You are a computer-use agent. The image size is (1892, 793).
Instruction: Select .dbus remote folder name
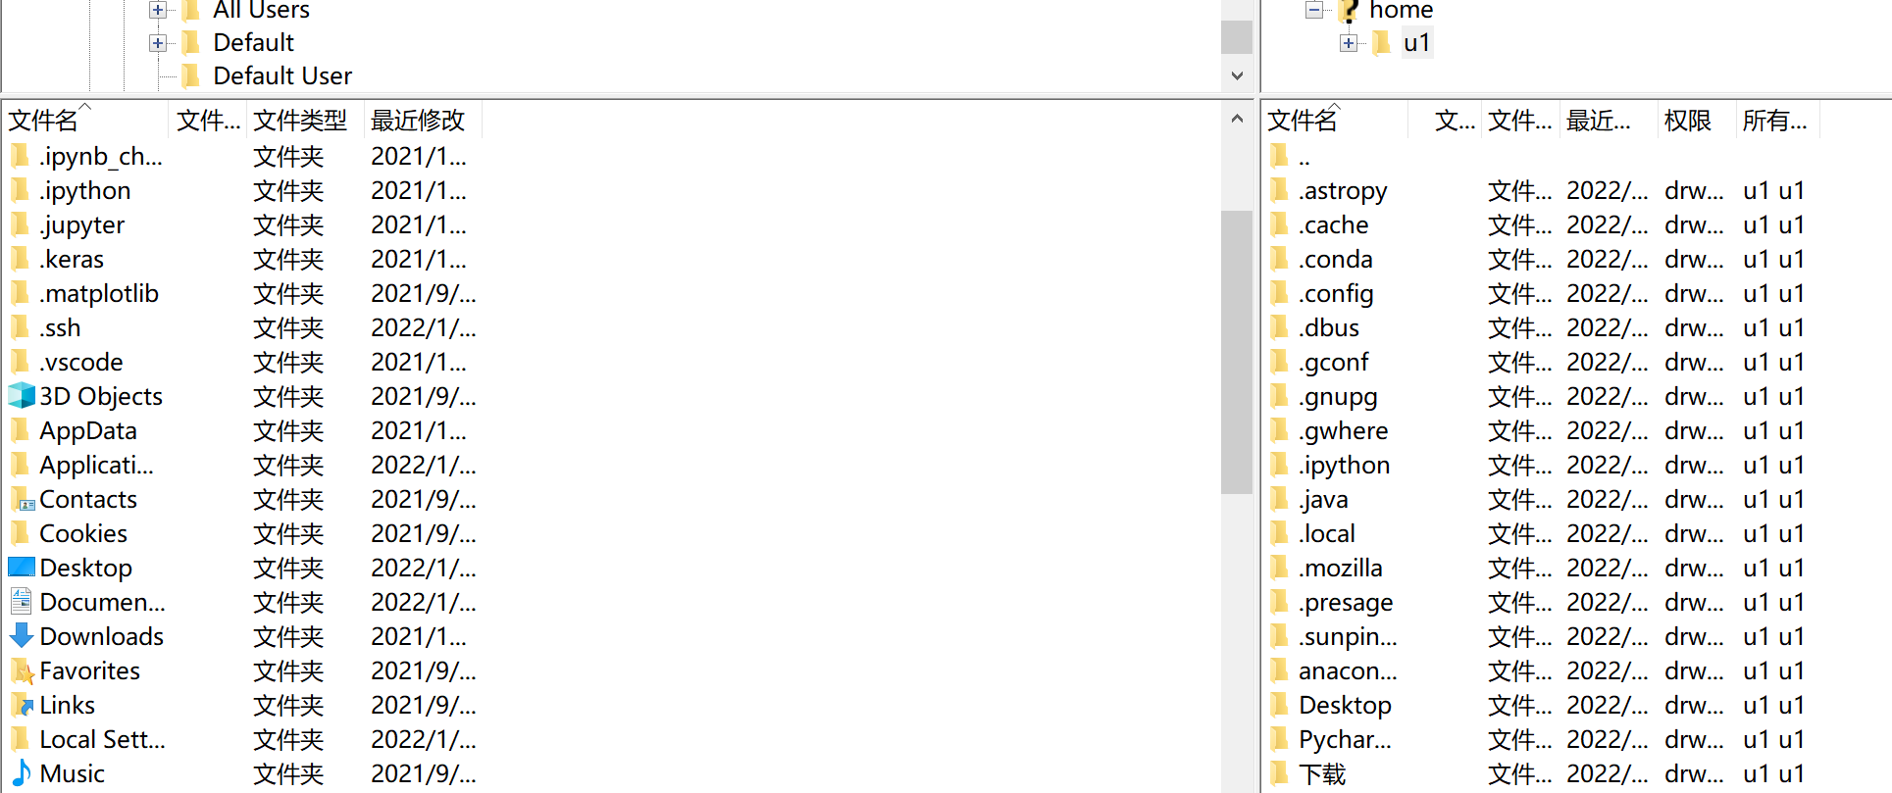(x=1329, y=328)
